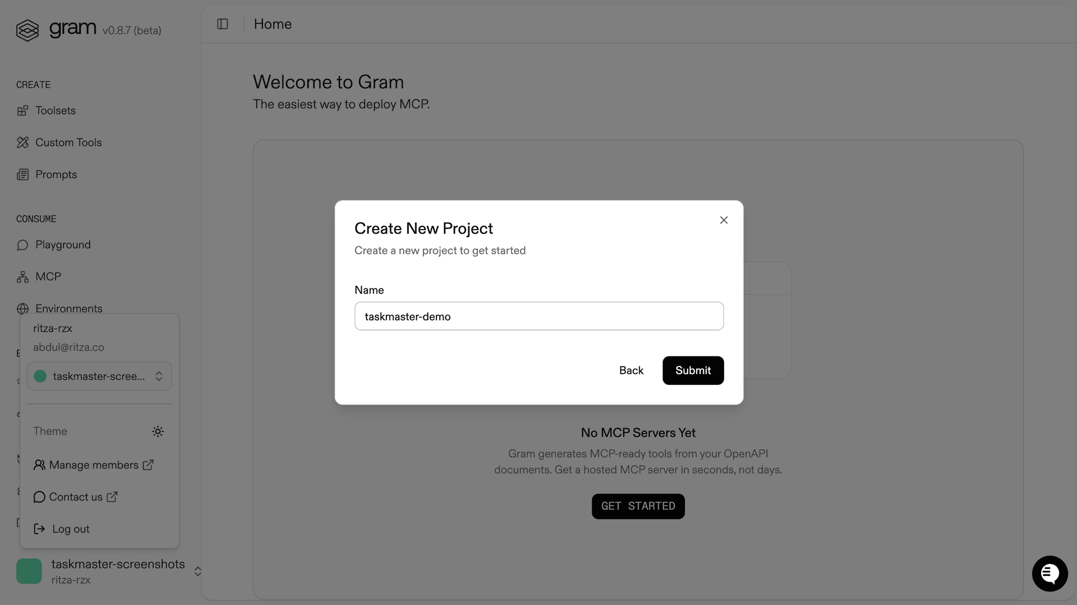Switch the theme using the sun icon
1077x605 pixels.
[157, 431]
